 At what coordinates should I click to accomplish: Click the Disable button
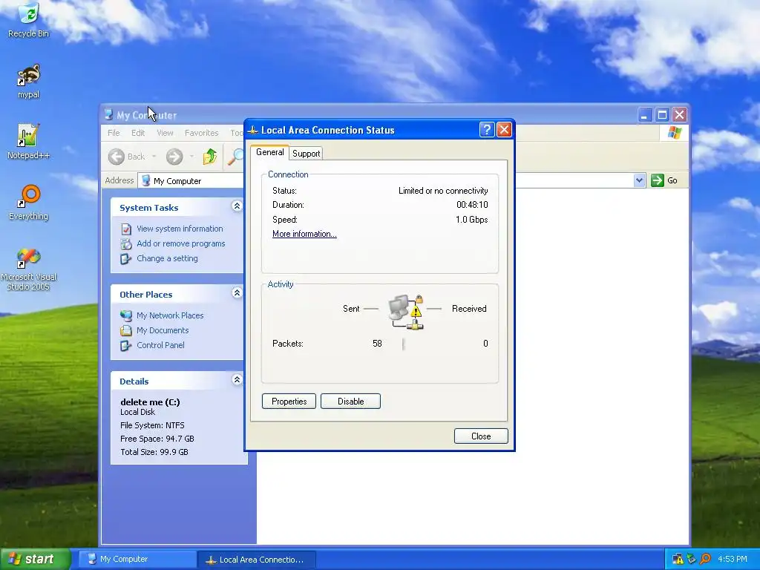pyautogui.click(x=350, y=402)
